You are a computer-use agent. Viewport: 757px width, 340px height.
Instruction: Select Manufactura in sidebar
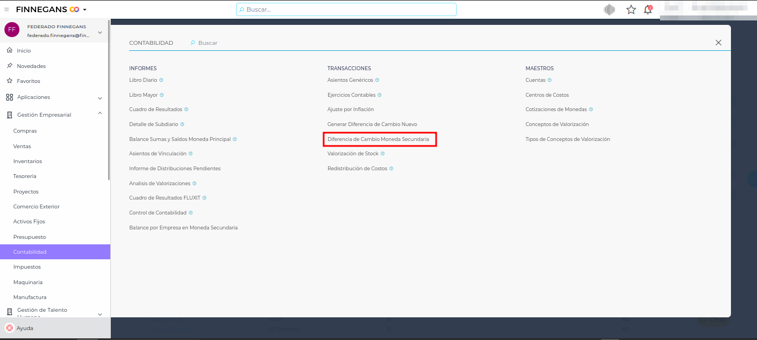coord(30,297)
